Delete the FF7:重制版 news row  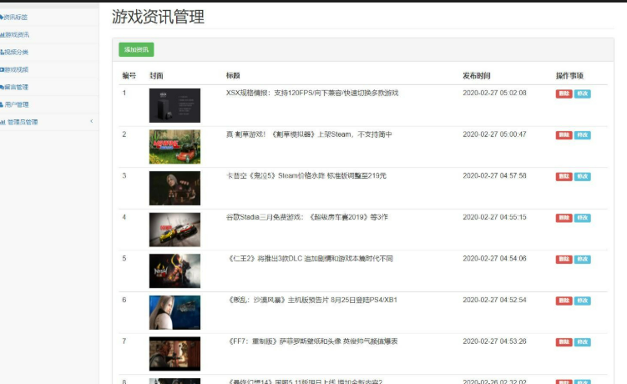tap(564, 342)
